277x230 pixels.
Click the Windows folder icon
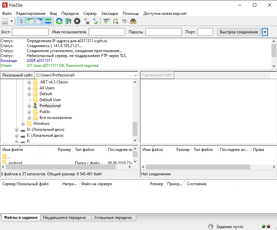29,124
